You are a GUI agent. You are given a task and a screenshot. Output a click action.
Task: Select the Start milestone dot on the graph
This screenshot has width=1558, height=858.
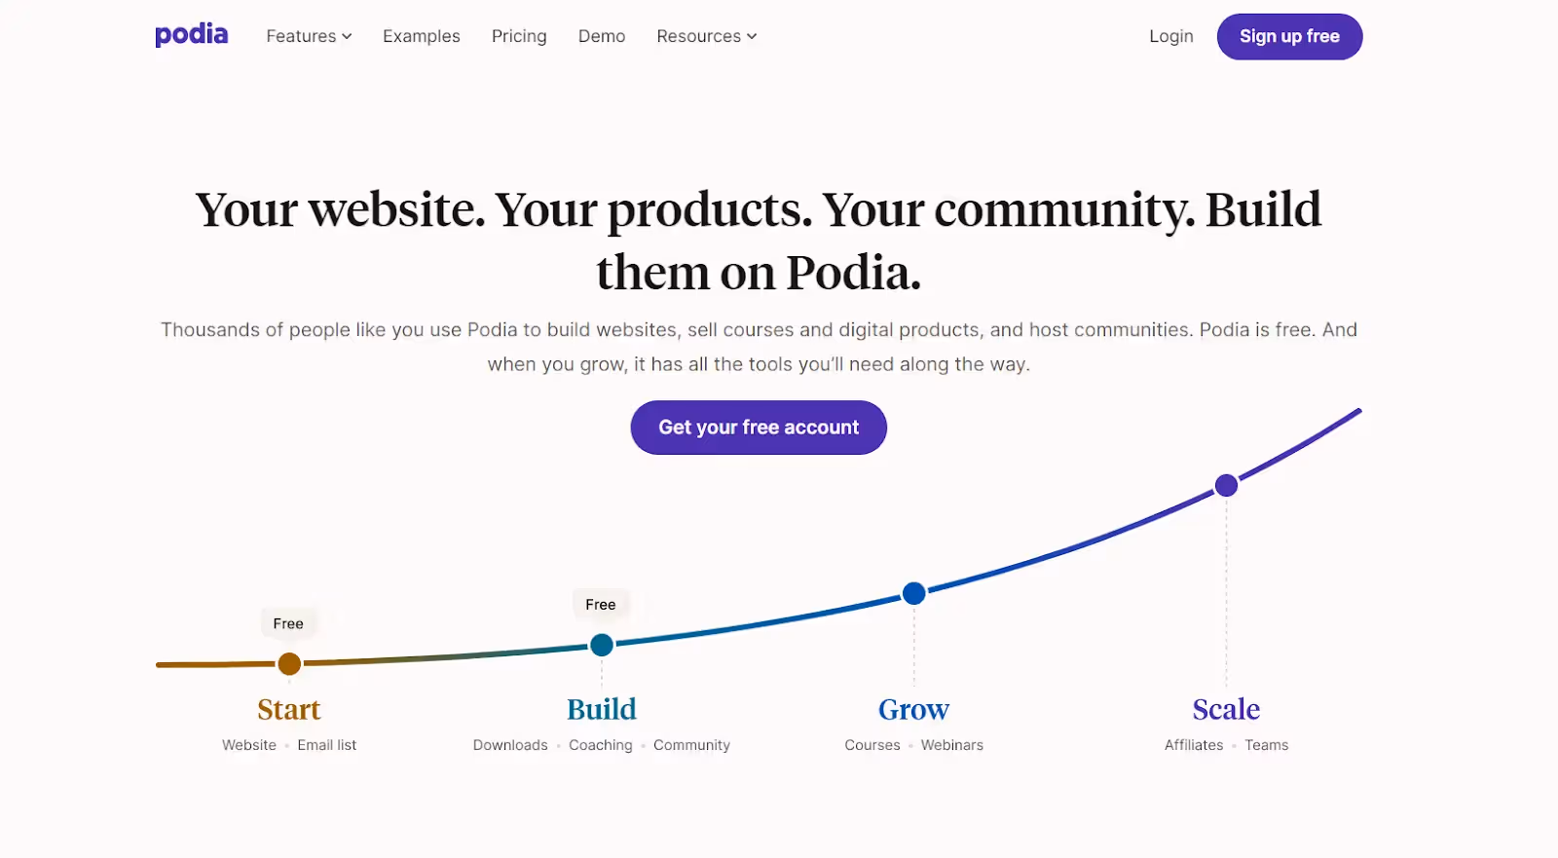point(288,663)
